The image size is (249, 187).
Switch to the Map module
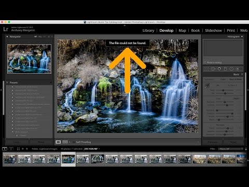(x=182, y=31)
